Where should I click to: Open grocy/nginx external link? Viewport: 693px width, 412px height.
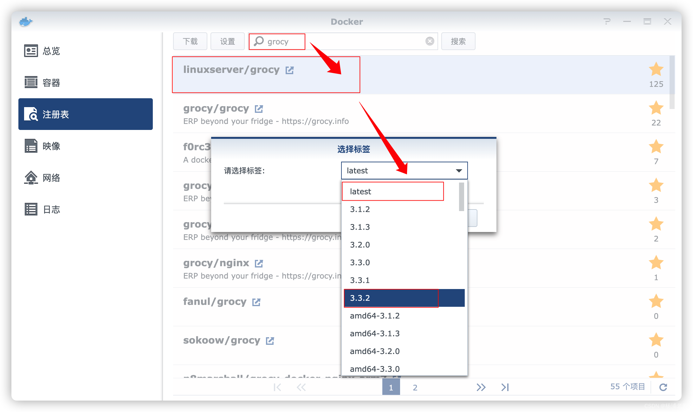[259, 263]
